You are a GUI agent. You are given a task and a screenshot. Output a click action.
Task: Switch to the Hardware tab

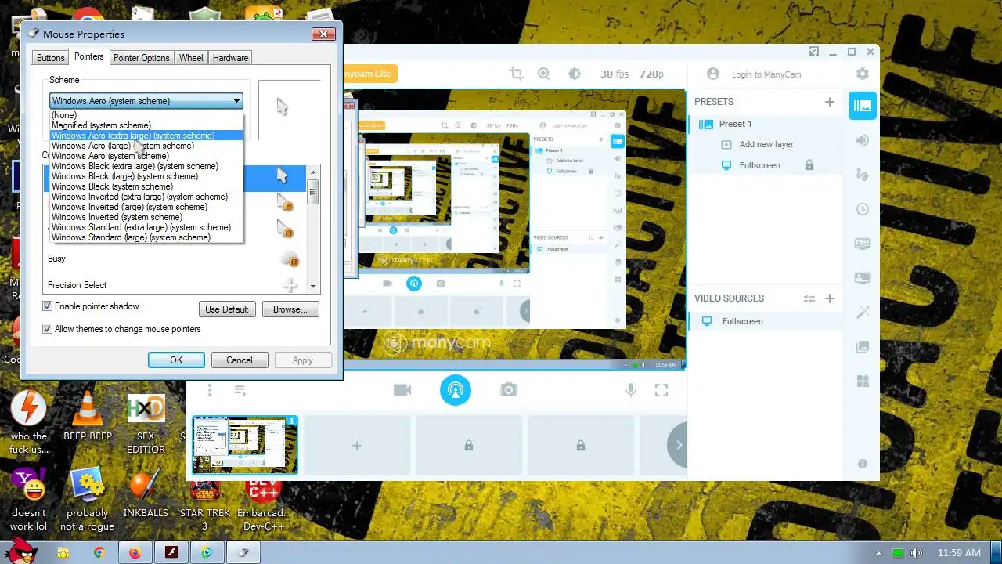(x=231, y=58)
